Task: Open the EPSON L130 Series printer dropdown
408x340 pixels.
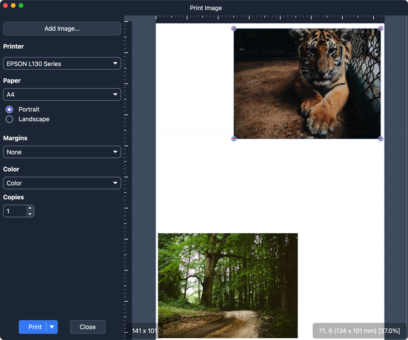Action: pyautogui.click(x=62, y=63)
